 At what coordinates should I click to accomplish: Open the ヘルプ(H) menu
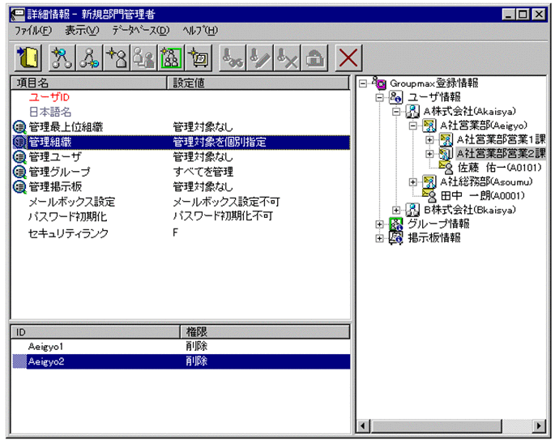pos(200,31)
